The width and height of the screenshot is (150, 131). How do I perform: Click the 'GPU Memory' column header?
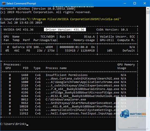126,65
